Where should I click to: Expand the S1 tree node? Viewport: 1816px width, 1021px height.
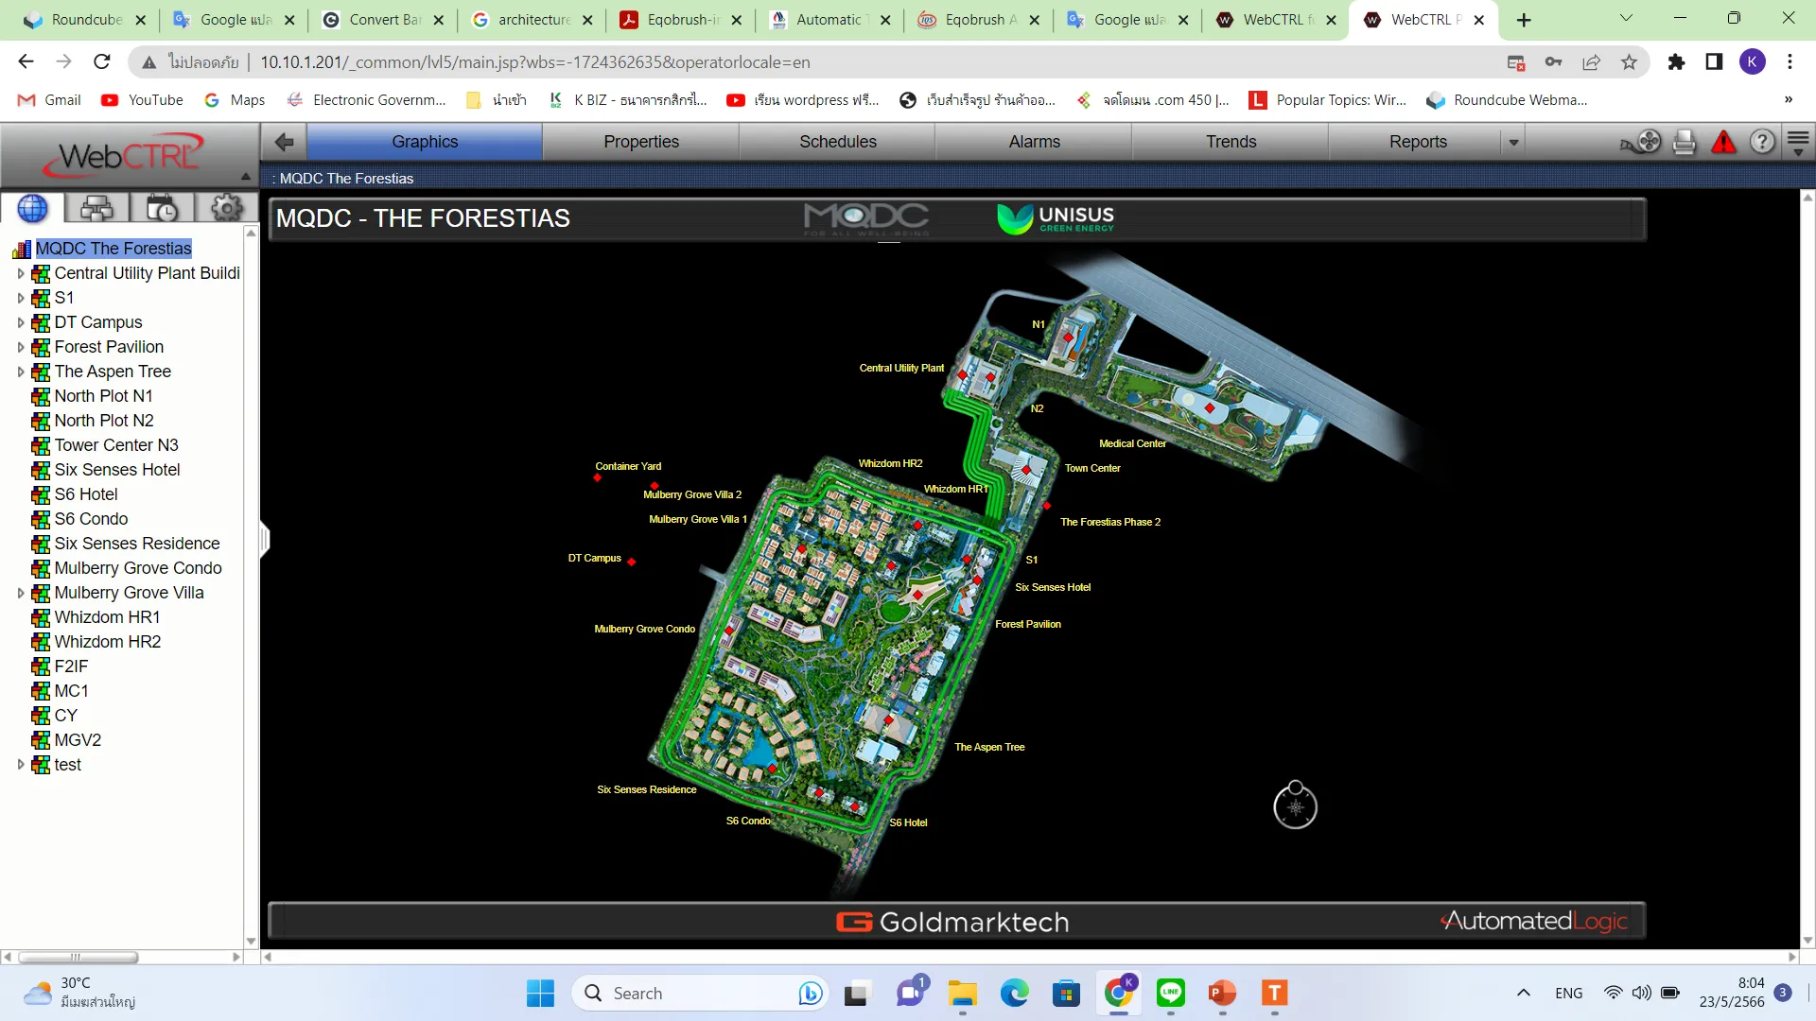coord(21,299)
